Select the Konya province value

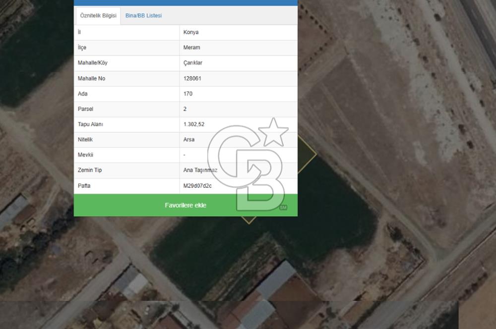click(191, 32)
